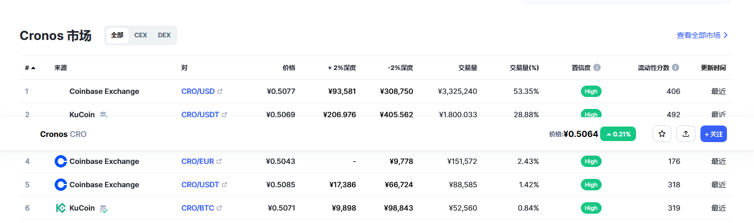
Task: Click High badge in CRO/USD row
Action: 591,91
